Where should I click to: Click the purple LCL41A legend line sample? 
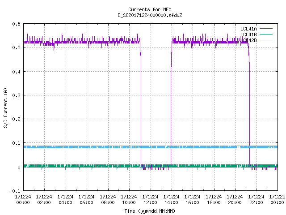(x=266, y=29)
